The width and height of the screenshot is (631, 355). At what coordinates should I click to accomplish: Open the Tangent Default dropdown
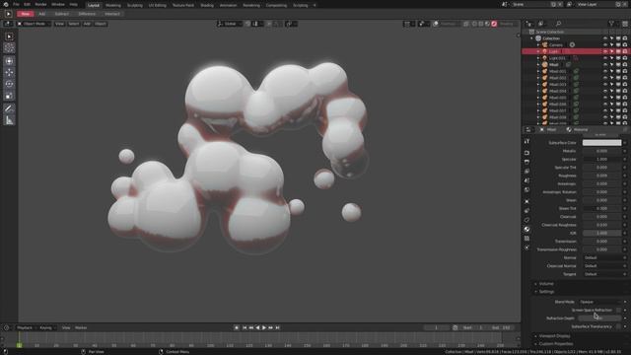pyautogui.click(x=602, y=274)
